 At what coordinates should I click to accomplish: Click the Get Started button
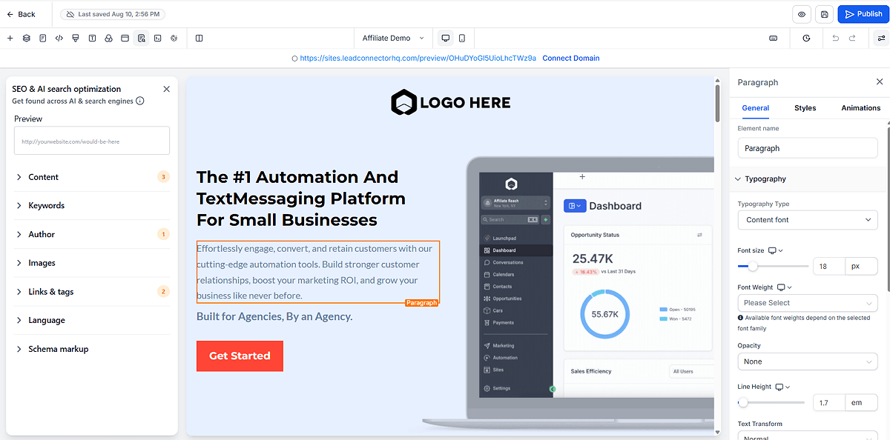240,356
